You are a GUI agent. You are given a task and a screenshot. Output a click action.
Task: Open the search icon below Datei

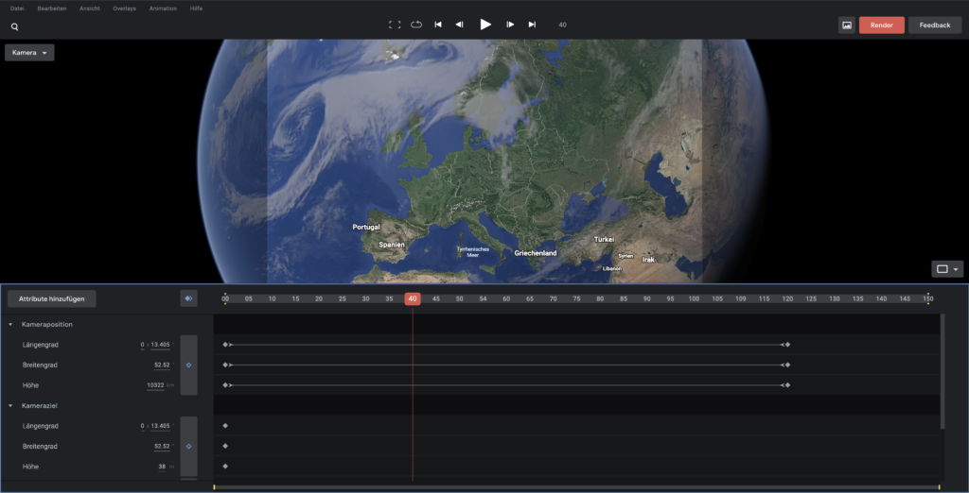point(15,27)
